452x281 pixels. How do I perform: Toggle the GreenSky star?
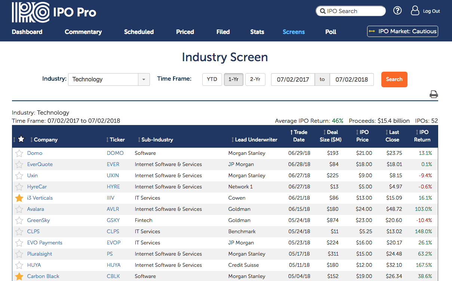19,220
